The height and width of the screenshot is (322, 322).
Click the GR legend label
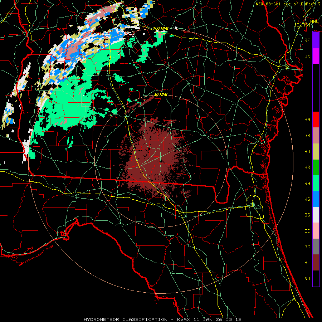tap(307, 136)
